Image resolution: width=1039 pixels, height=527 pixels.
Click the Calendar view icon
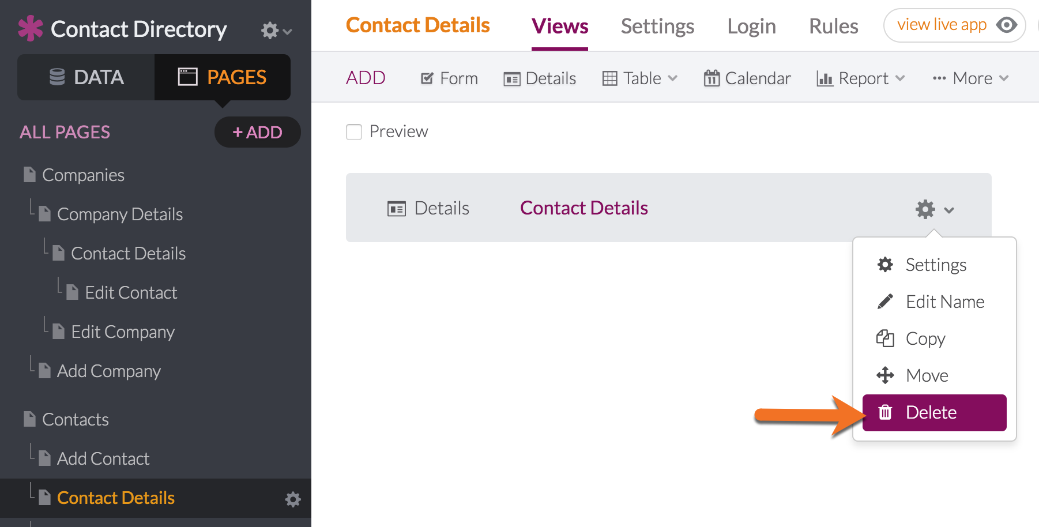712,78
